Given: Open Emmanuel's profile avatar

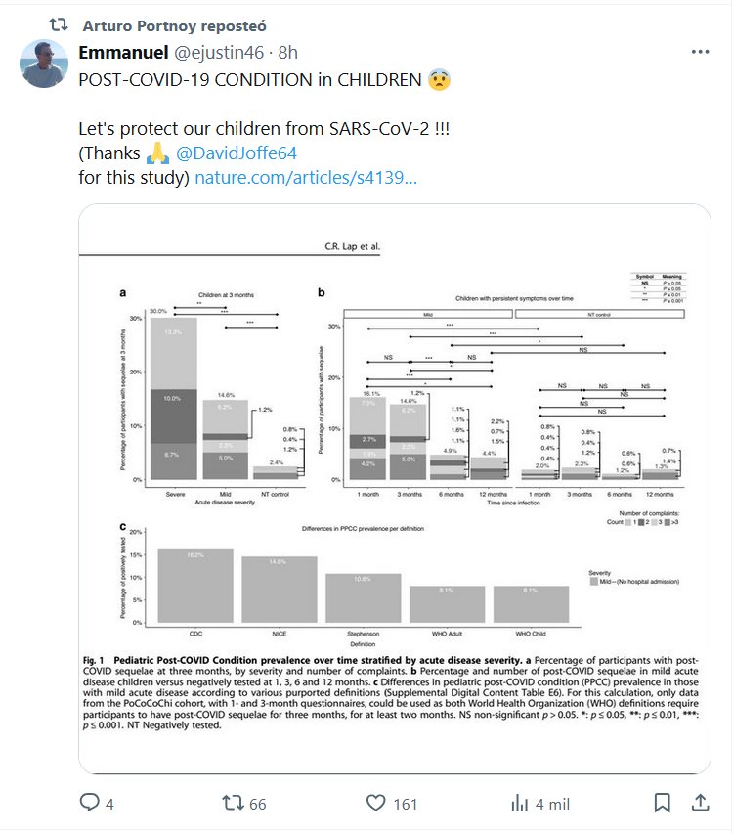Looking at the screenshot, I should (44, 64).
